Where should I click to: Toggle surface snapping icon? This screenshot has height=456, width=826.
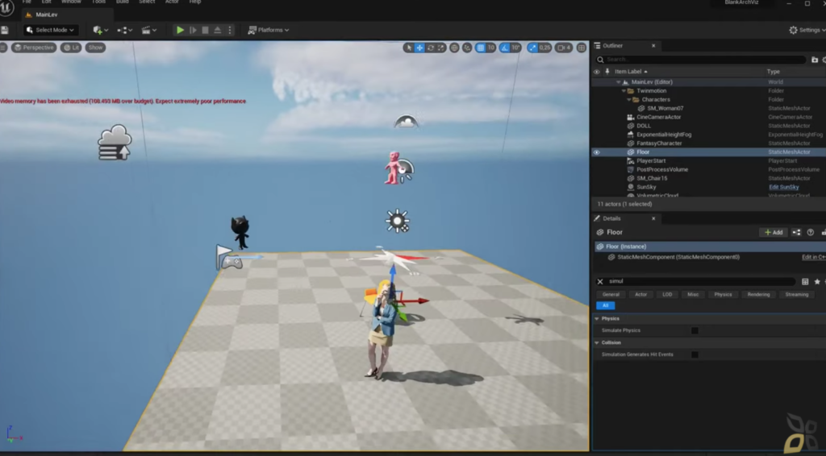(x=467, y=48)
